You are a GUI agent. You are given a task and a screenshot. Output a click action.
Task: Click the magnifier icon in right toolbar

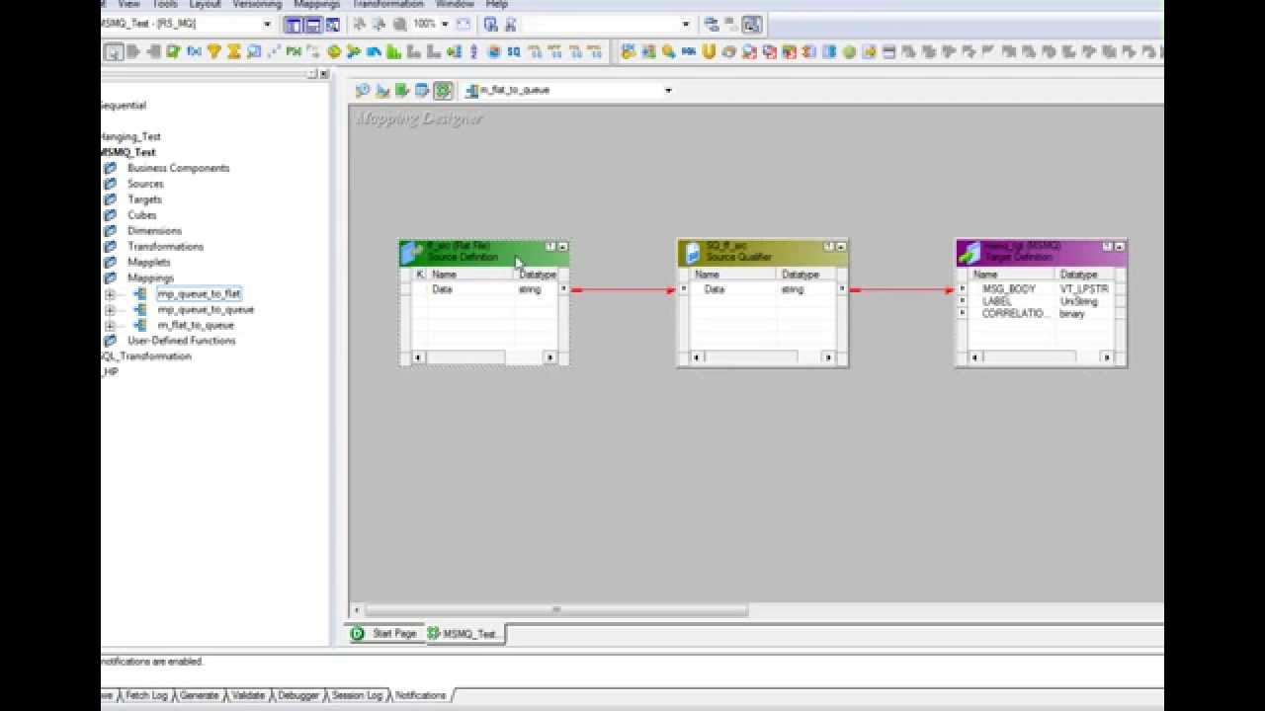(x=668, y=51)
